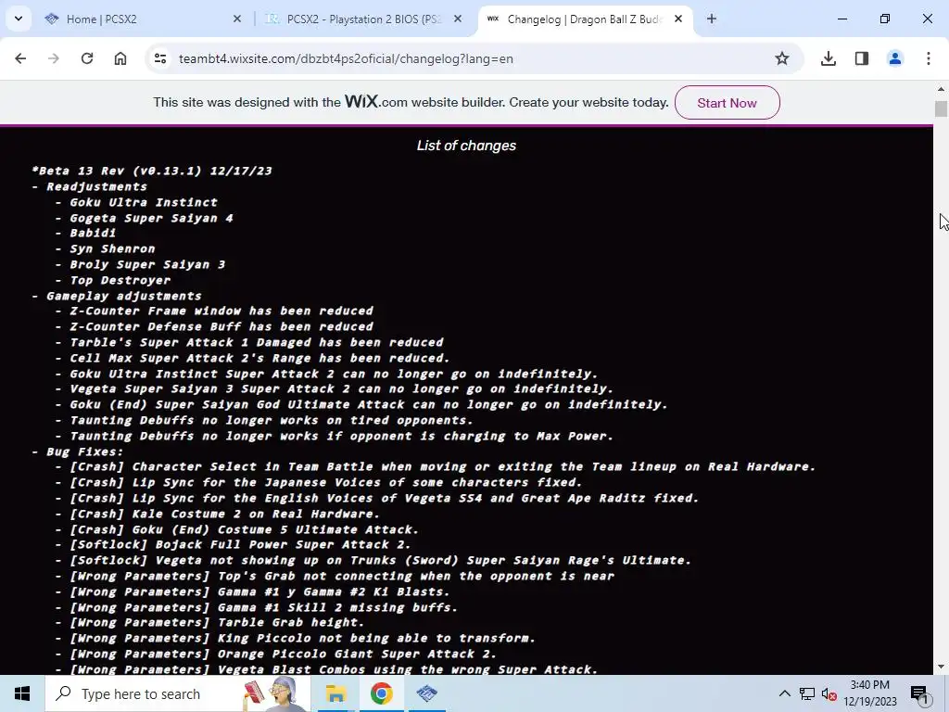Open the network status tray icon
Image resolution: width=949 pixels, height=712 pixels.
[807, 693]
